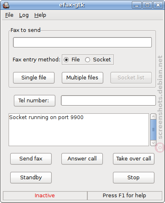This screenshot has height=203, width=165.
Task: Click the Send fax button
Action: tap(31, 159)
